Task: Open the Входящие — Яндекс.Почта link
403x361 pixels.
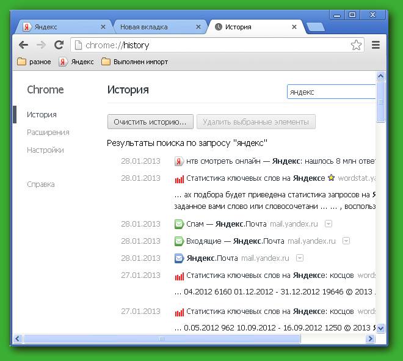Action: [235, 241]
